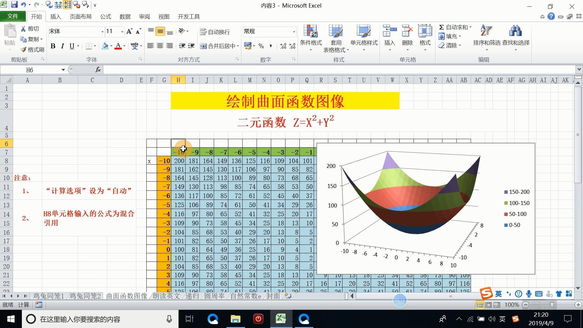Image resolution: width=583 pixels, height=328 pixels.
Task: Open the 鸡兔同笼1 worksheet tab
Action: [49, 296]
